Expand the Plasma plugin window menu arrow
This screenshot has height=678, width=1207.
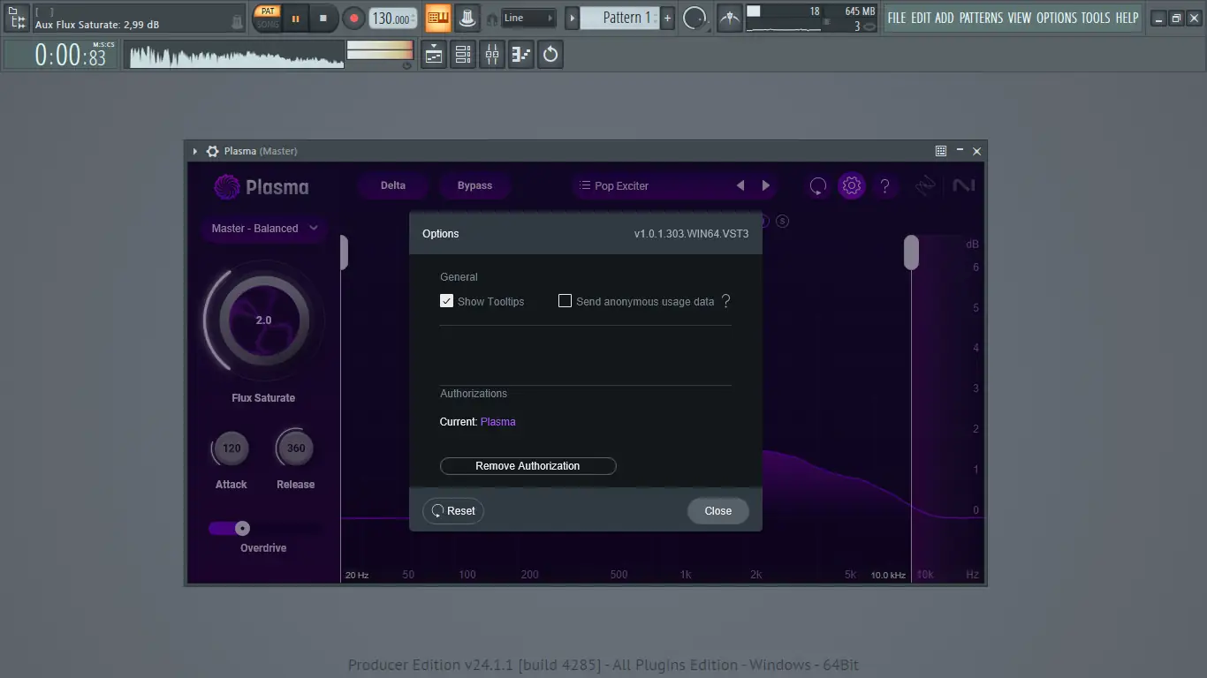[x=195, y=151]
